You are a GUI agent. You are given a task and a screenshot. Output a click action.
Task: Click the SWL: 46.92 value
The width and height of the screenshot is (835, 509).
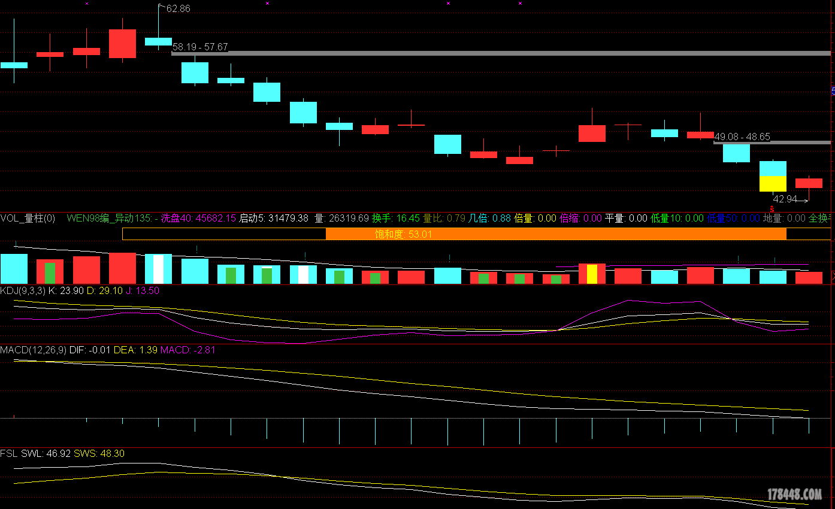tap(46, 453)
